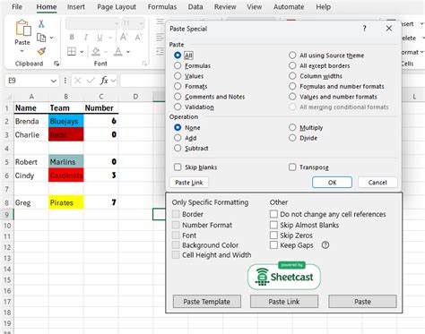Open the Copy options dropdown arrow
425x334 pixels.
tap(51, 38)
